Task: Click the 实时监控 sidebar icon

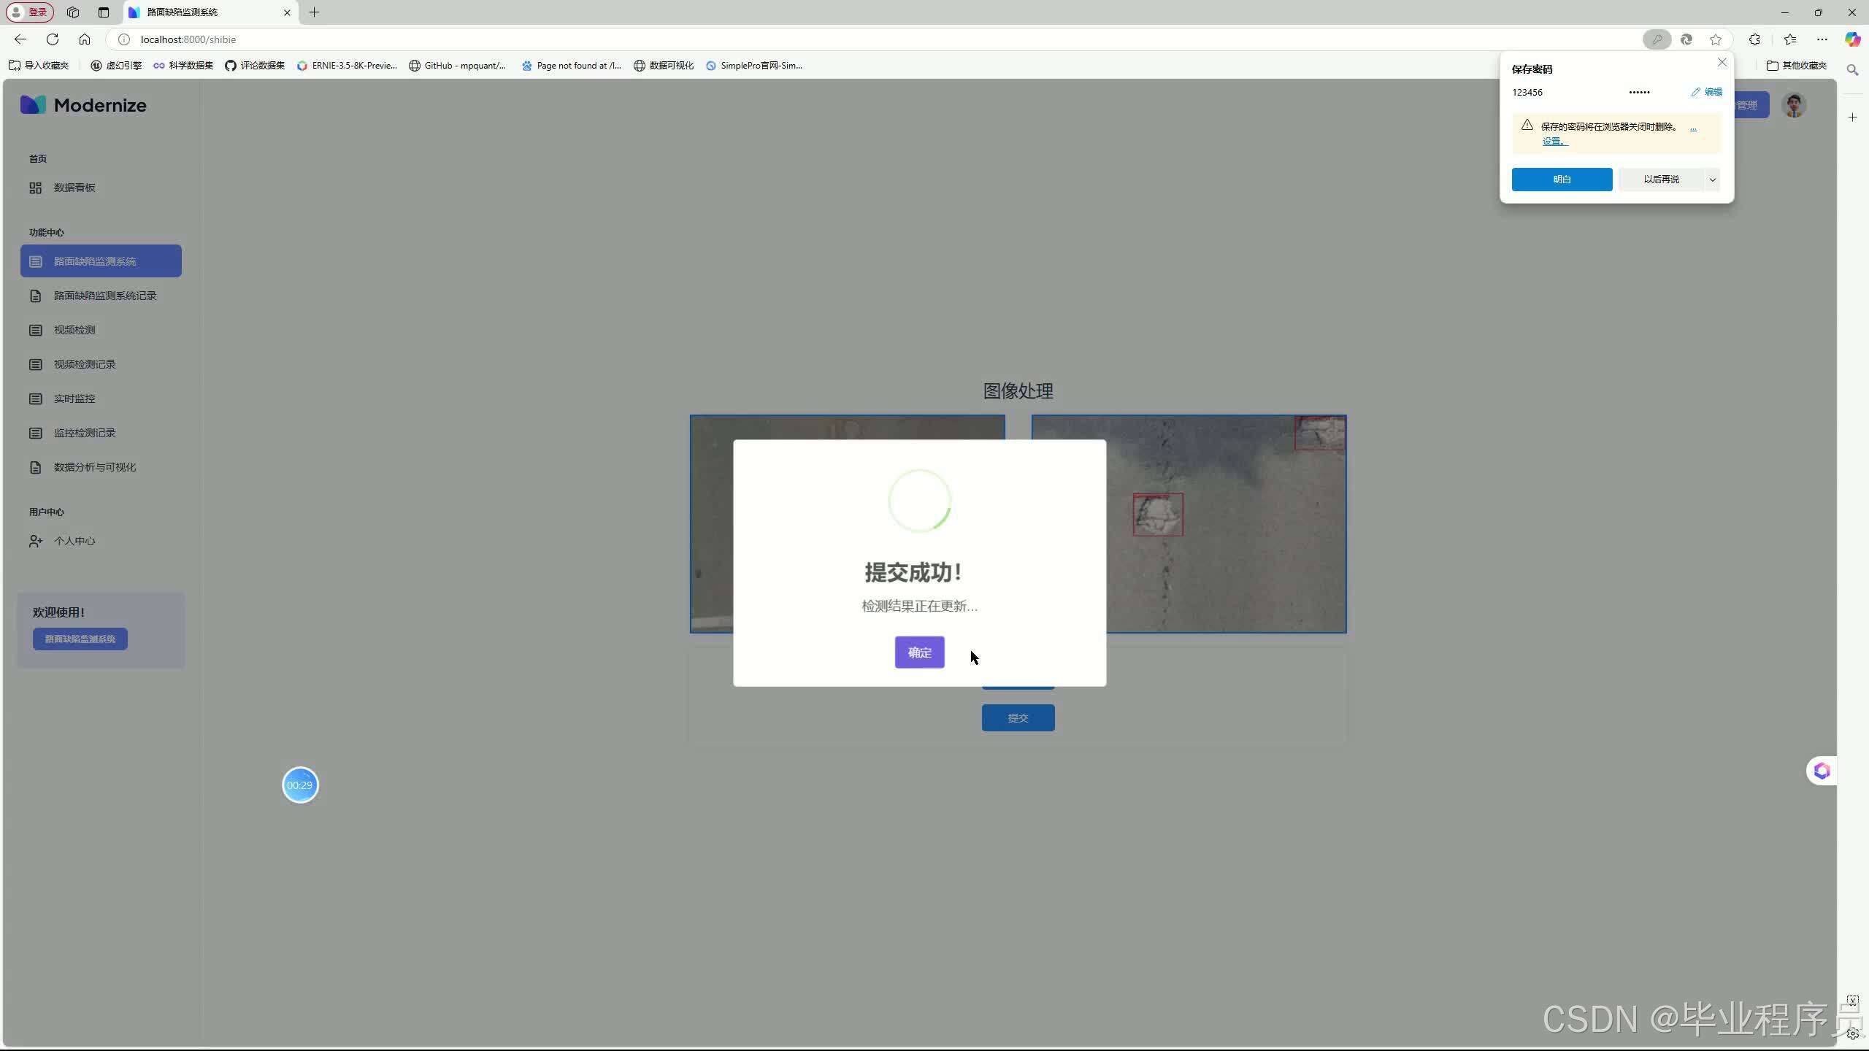Action: point(36,399)
